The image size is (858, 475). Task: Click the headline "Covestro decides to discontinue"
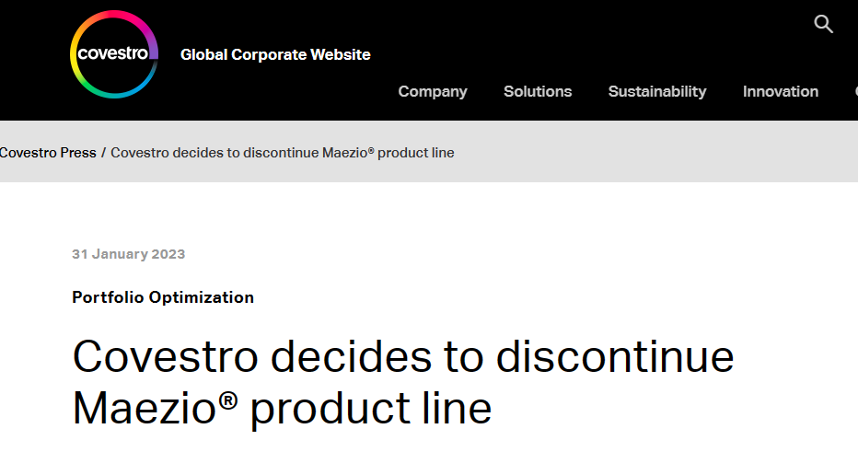[x=402, y=357]
